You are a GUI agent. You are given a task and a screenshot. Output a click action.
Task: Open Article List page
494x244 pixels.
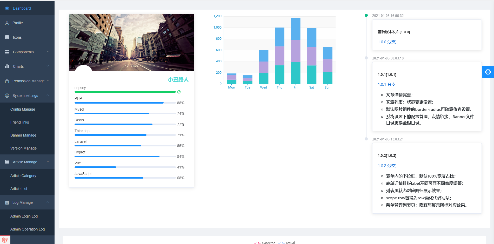(x=27, y=189)
